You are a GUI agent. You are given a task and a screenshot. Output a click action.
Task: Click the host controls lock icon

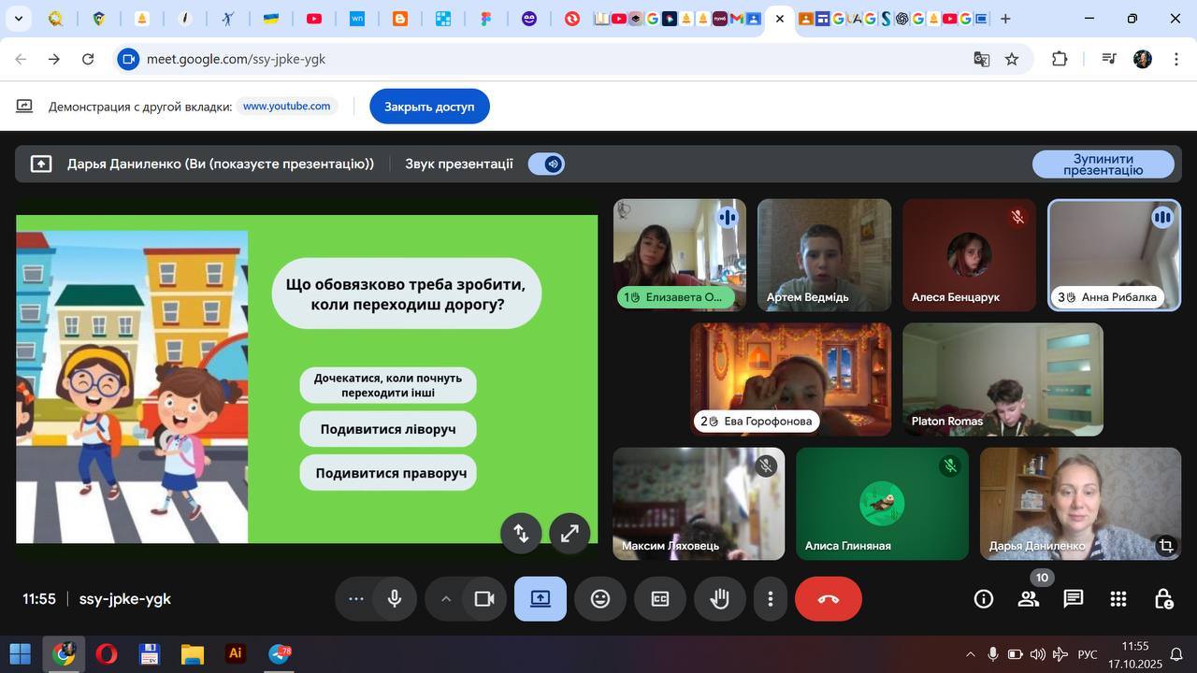pos(1163,599)
